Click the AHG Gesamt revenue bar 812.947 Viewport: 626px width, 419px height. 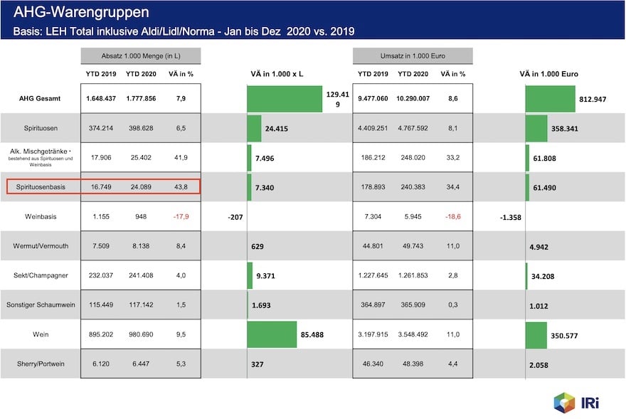tap(550, 98)
